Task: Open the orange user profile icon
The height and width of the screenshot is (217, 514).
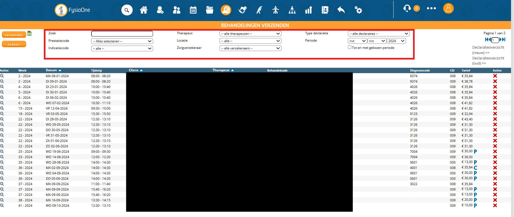Action: pos(448,8)
